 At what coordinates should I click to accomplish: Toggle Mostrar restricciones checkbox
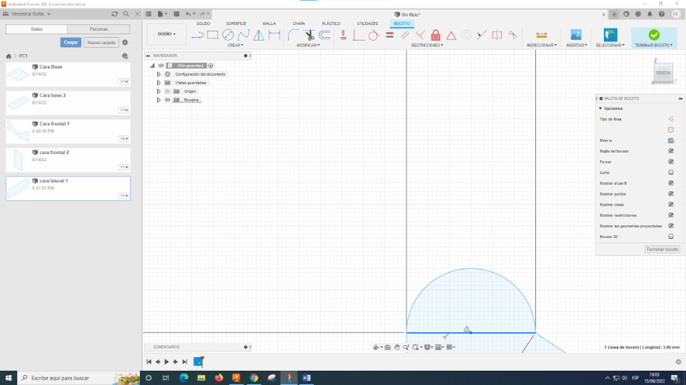tap(671, 215)
